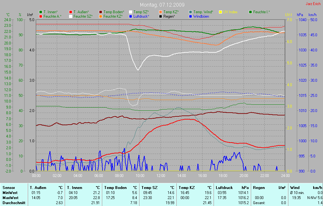Click the Sensor header in table
Image resolution: width=323 pixels, height=206 pixels.
tap(9, 188)
